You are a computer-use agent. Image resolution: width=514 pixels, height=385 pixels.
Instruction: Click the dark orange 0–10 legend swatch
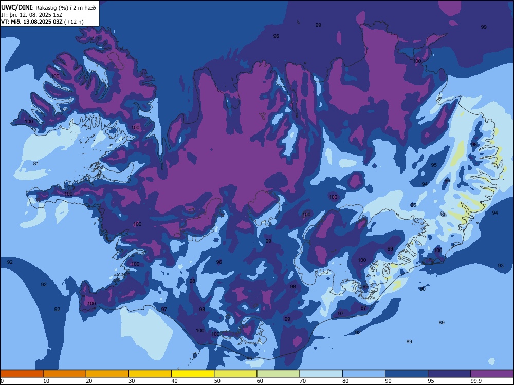click(22, 374)
